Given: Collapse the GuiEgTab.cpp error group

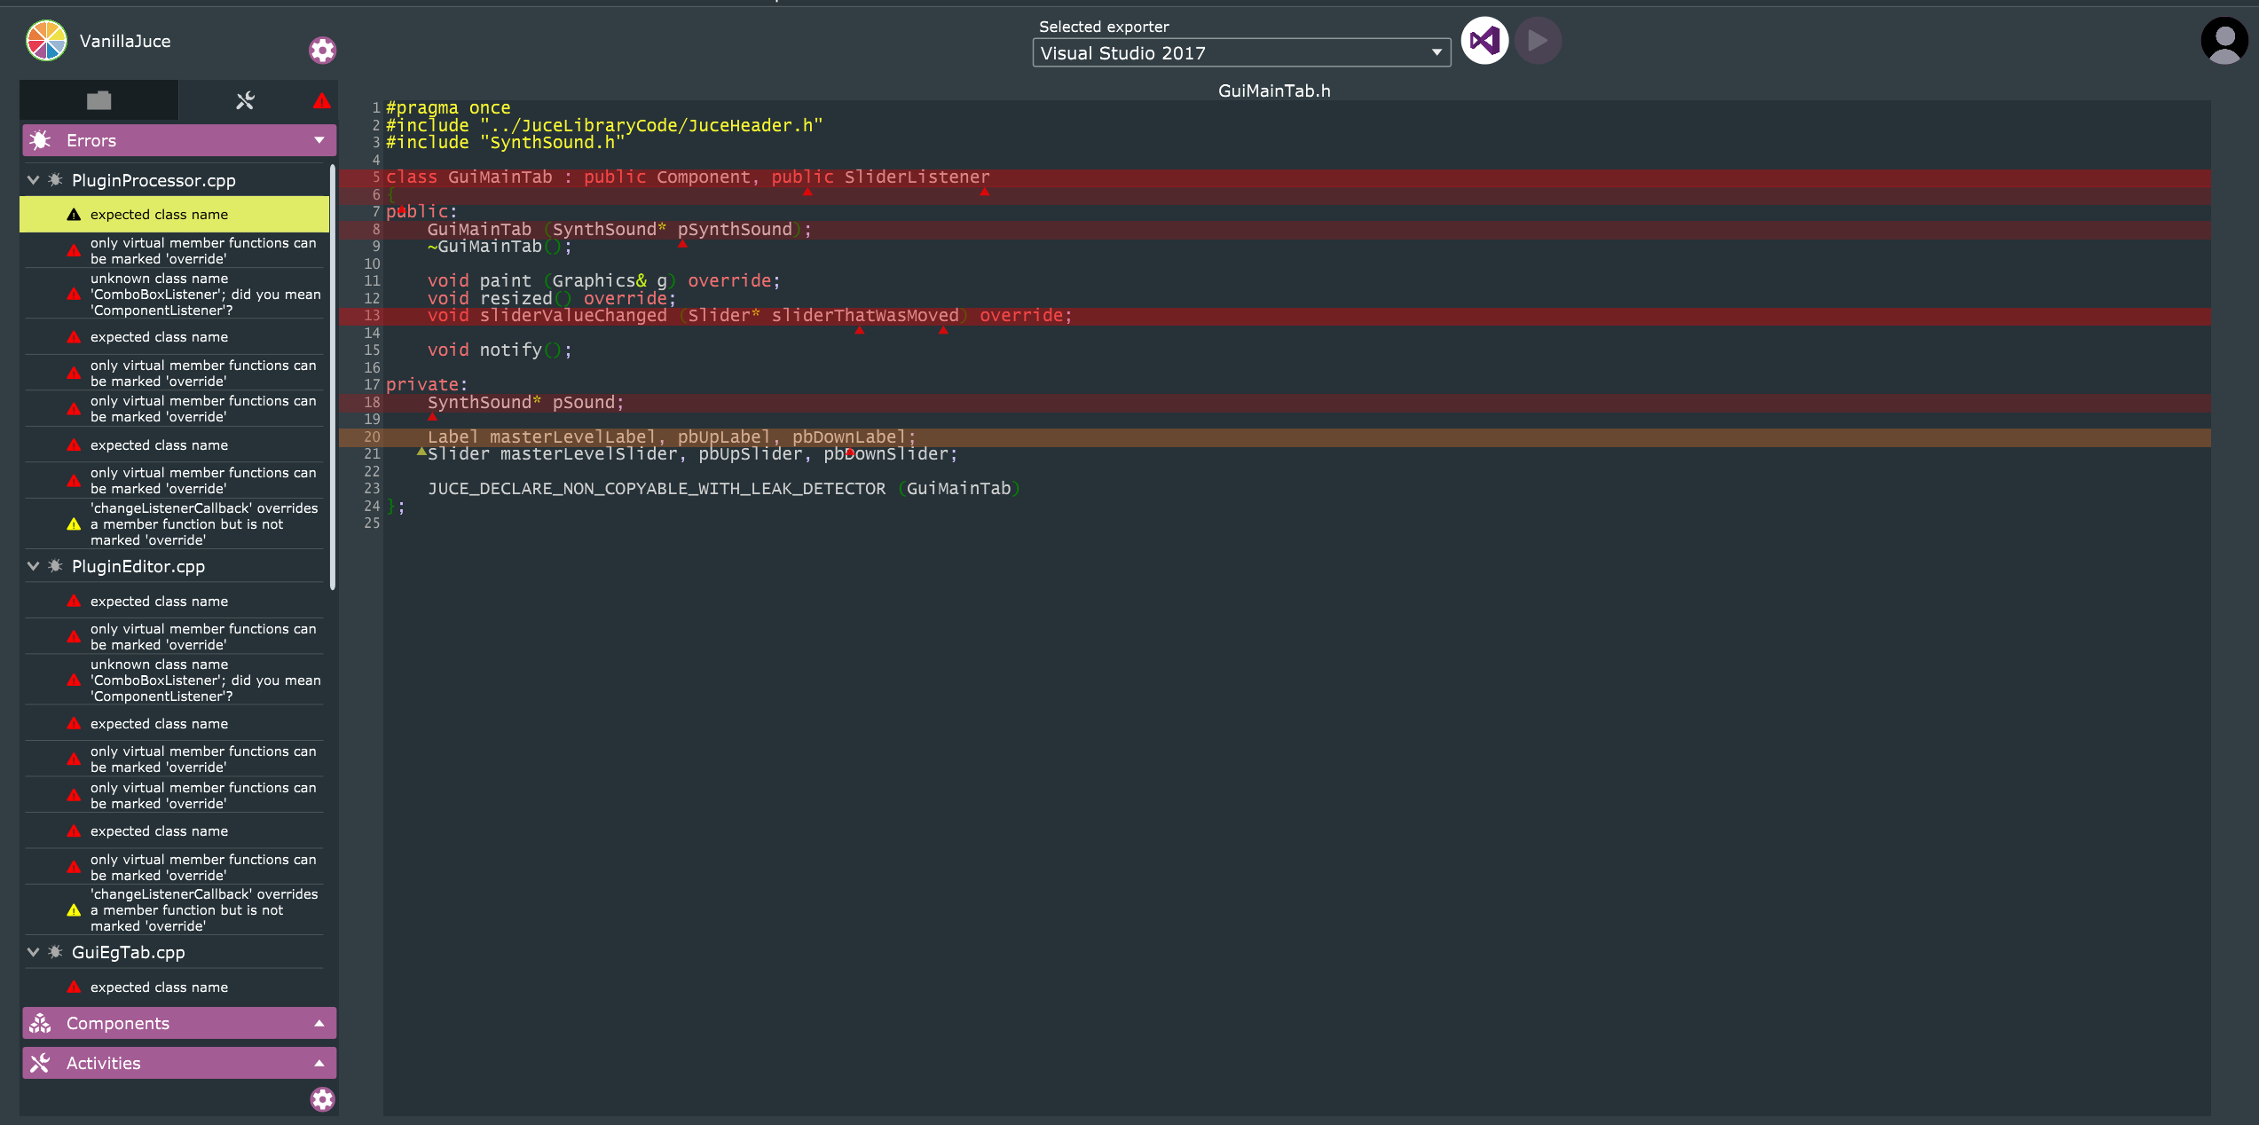Looking at the screenshot, I should [34, 952].
